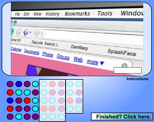154x122 pixels.
Task: Open the forward button dropdown arrow
Action: click(x=42, y=33)
